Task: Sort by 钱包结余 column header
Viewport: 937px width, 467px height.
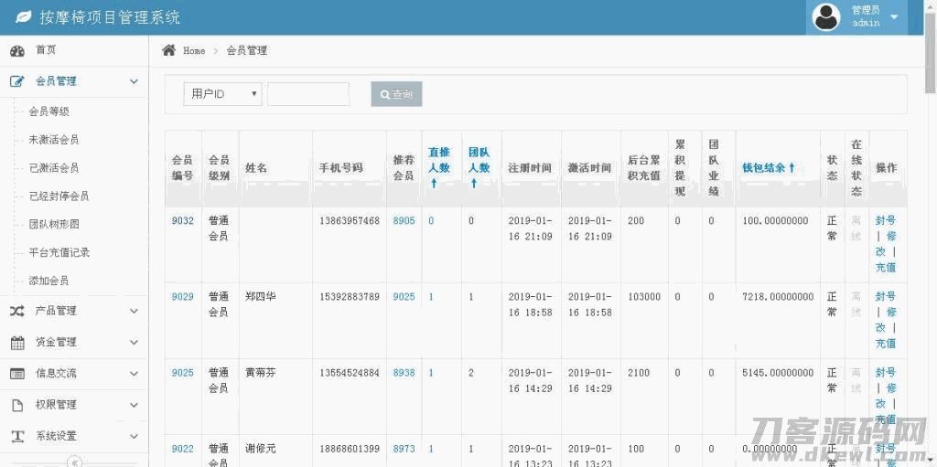Action: 769,168
